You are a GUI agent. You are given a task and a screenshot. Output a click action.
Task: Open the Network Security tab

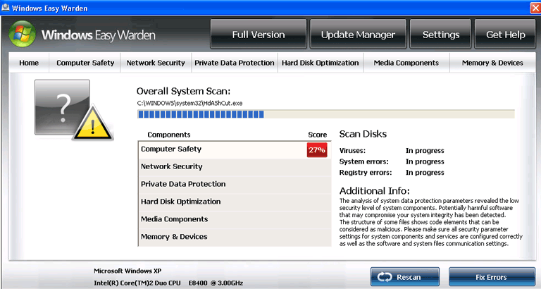(156, 63)
